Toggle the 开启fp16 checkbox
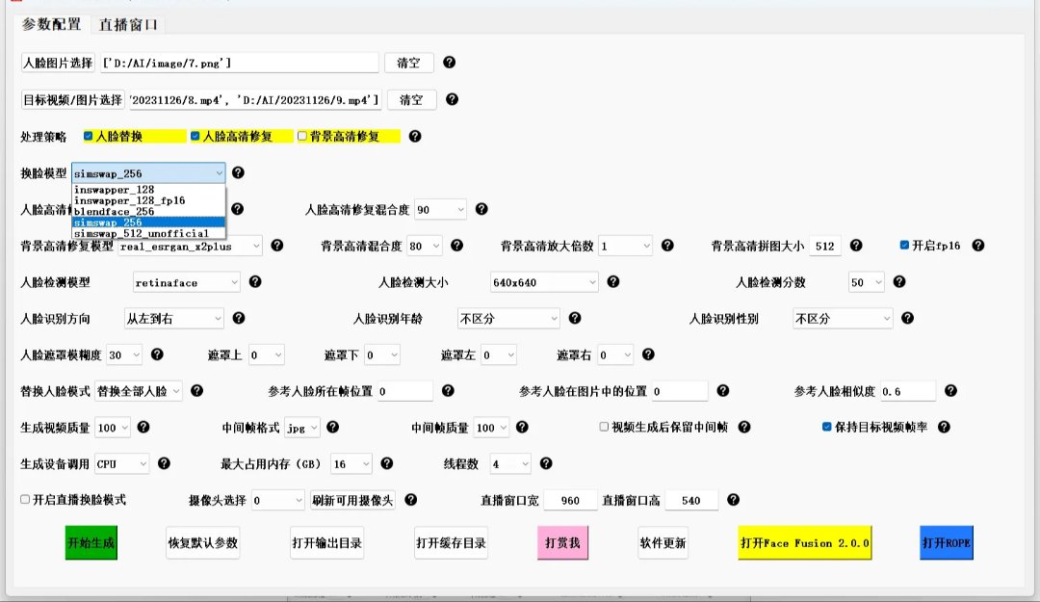The image size is (1040, 602). (904, 246)
